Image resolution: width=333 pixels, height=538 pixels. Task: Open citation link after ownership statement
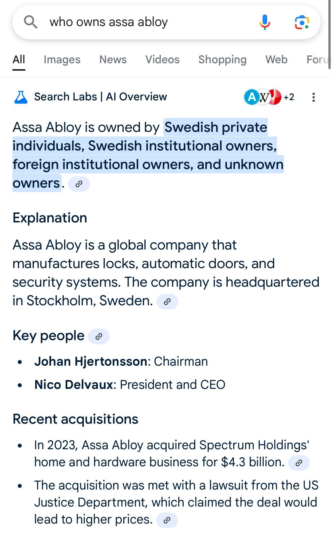pyautogui.click(x=79, y=184)
